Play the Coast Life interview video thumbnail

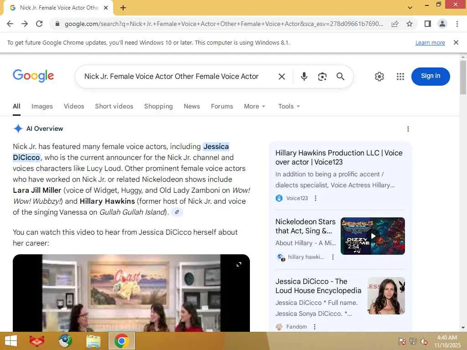coord(131,293)
